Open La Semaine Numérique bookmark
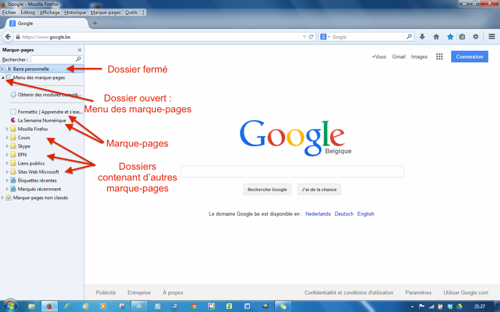500x312 pixels. coord(38,120)
